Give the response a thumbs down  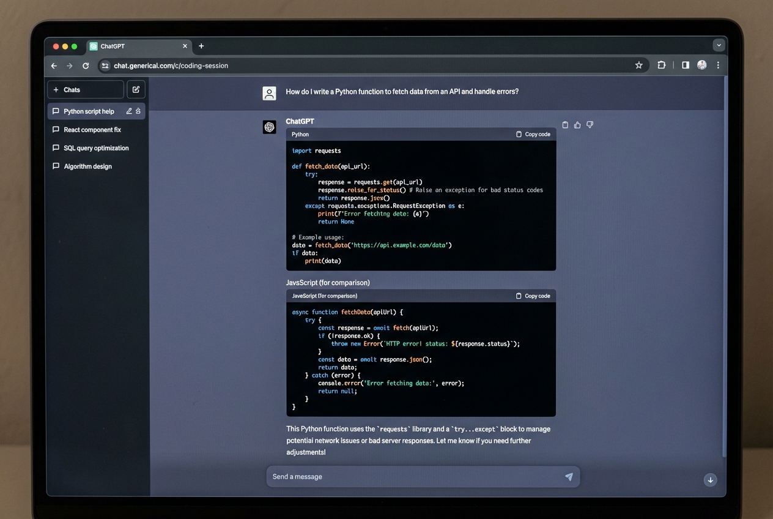(590, 124)
